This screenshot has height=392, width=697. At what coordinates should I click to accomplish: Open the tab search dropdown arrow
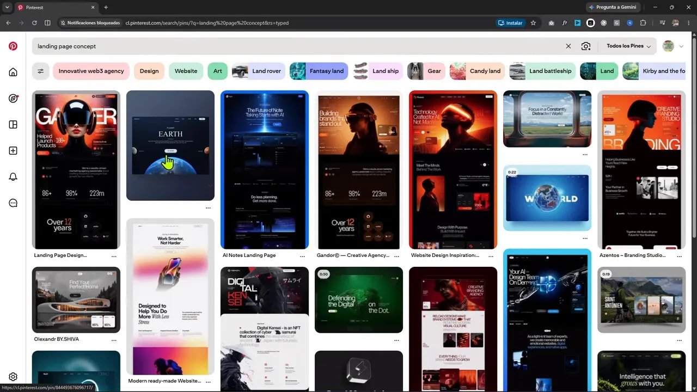(7, 8)
